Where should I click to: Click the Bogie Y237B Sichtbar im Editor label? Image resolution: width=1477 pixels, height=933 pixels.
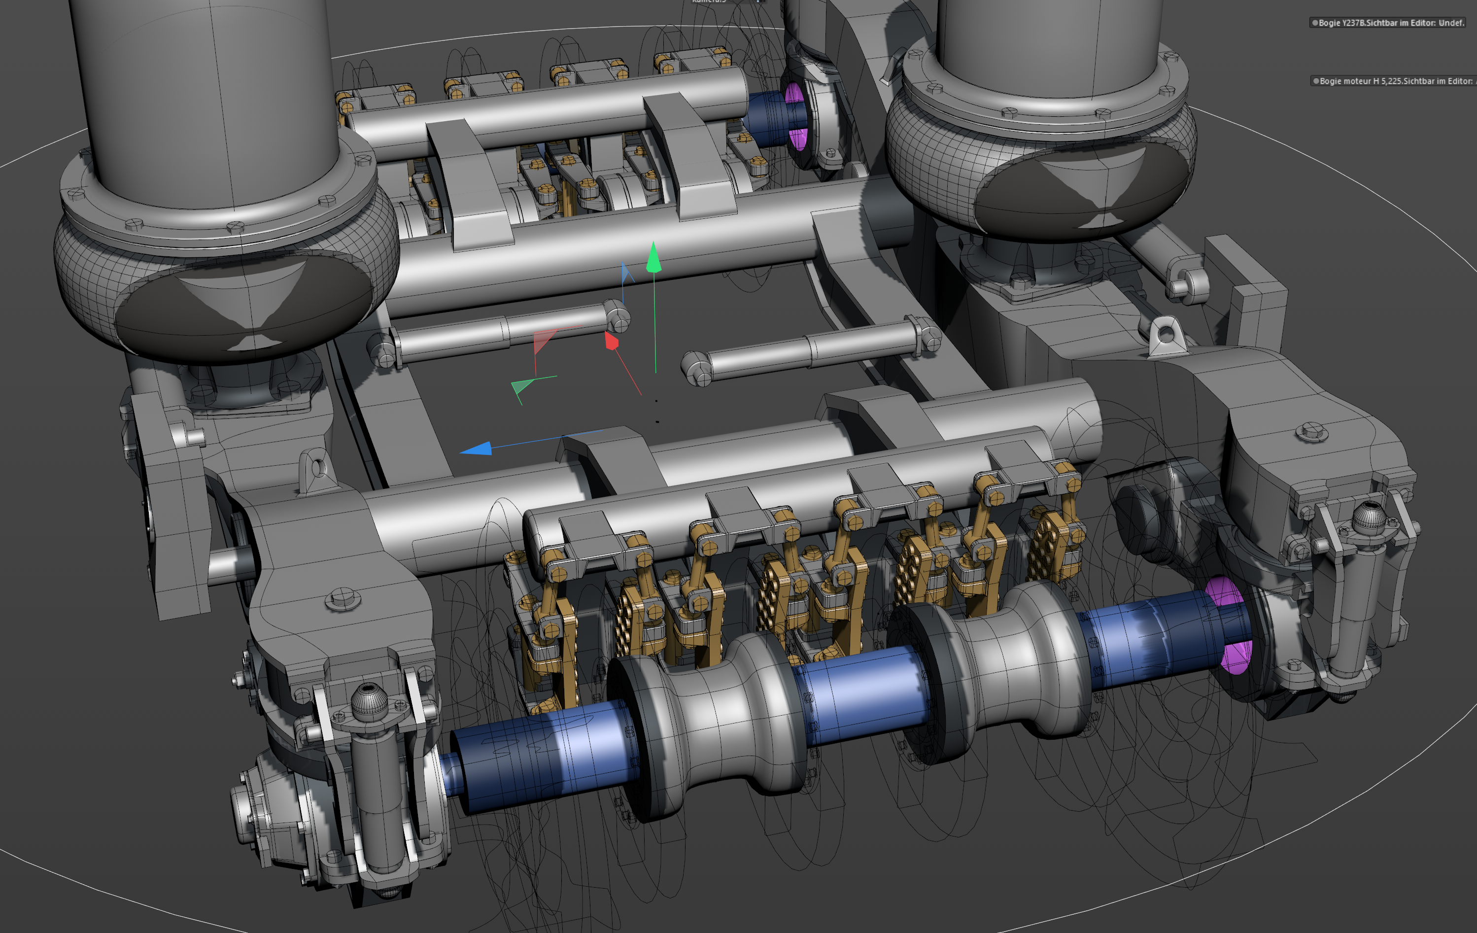tap(1391, 23)
